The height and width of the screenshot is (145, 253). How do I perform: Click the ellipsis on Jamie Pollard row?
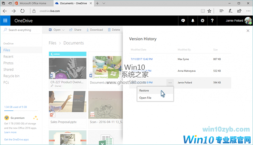point(170,83)
